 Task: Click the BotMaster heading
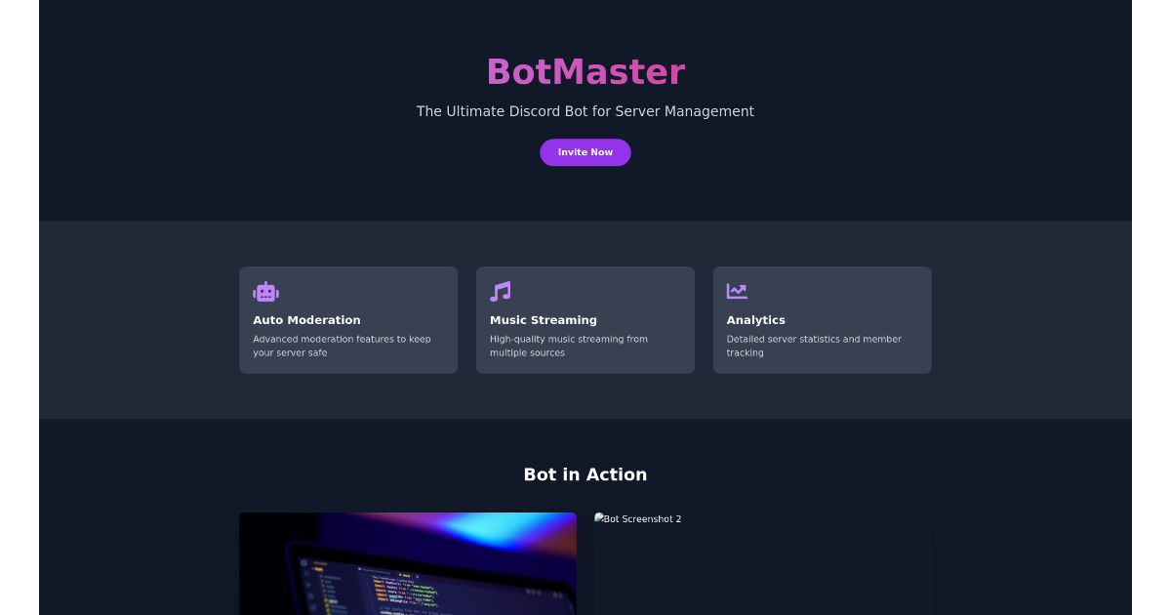coord(585,71)
